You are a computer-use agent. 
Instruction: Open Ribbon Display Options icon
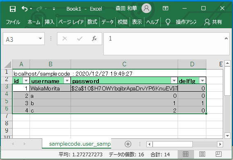166,8
